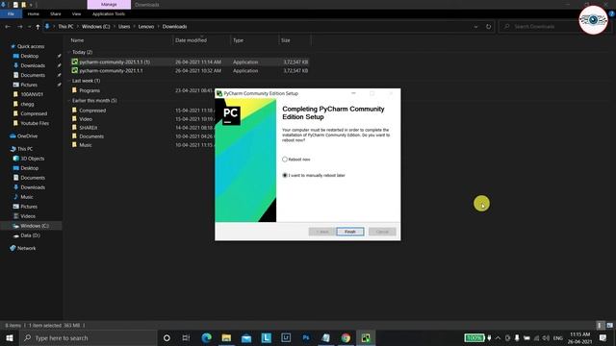
Task: Open the Application Tools tab
Action: click(x=109, y=13)
